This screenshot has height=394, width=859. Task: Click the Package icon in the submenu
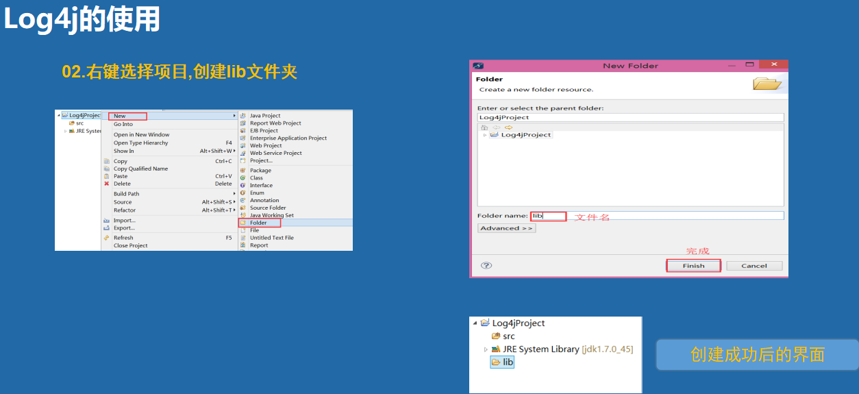point(242,170)
